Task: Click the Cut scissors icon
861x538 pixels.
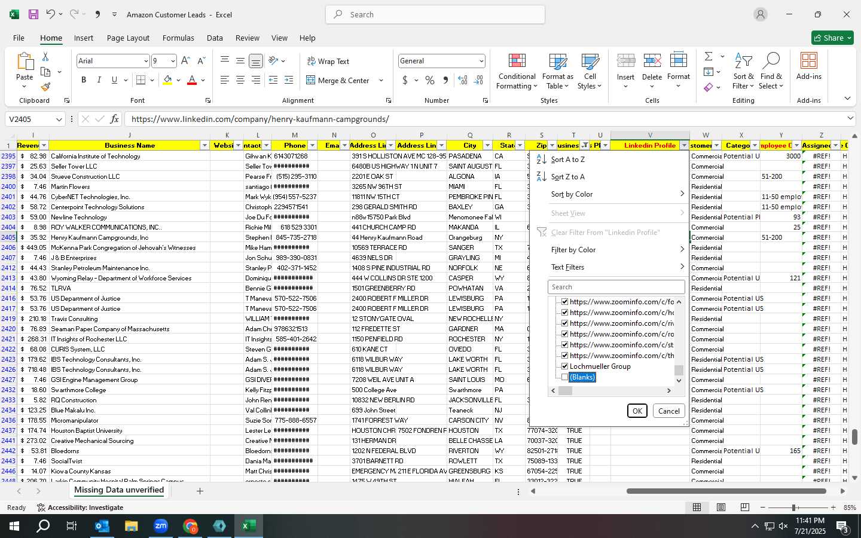Action: click(x=45, y=56)
